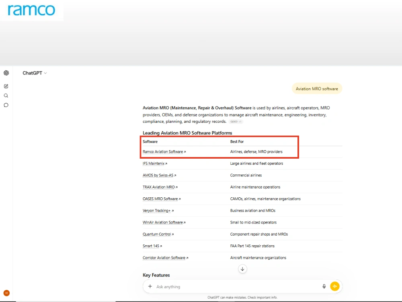Open the IFS Maintenix link
This screenshot has width=402, height=302.
point(155,163)
